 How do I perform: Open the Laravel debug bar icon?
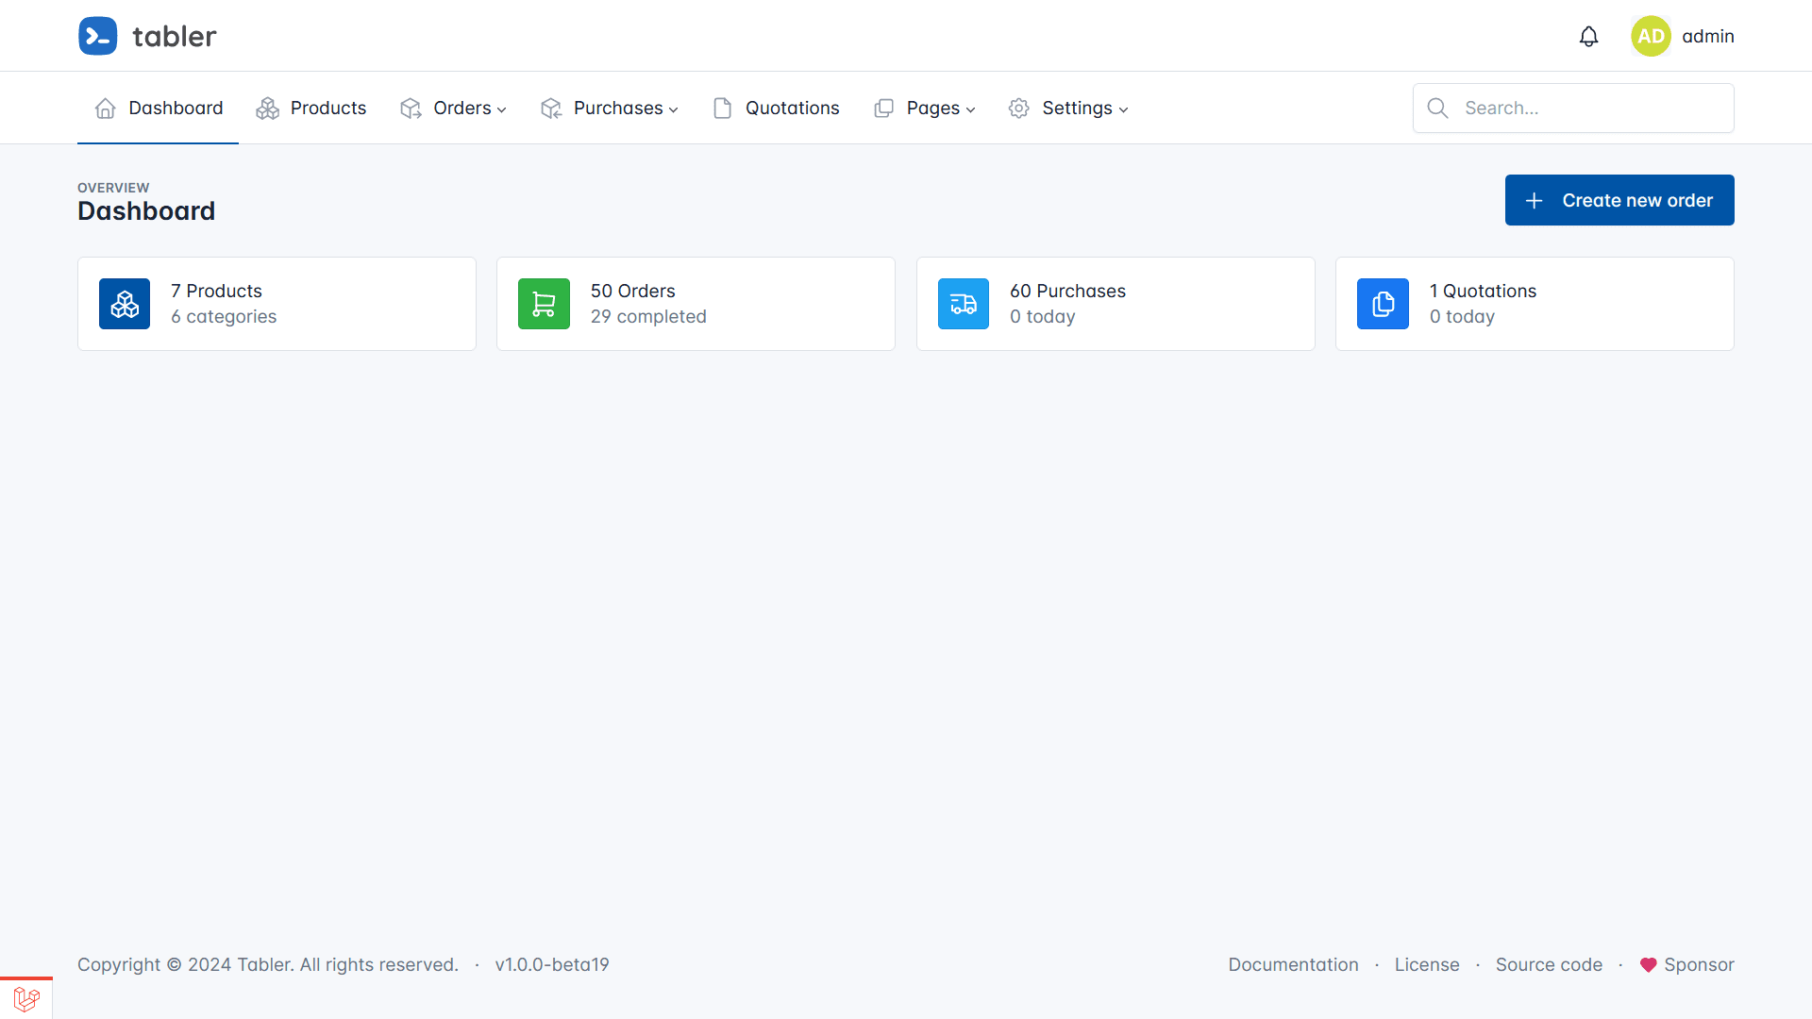pos(26,999)
